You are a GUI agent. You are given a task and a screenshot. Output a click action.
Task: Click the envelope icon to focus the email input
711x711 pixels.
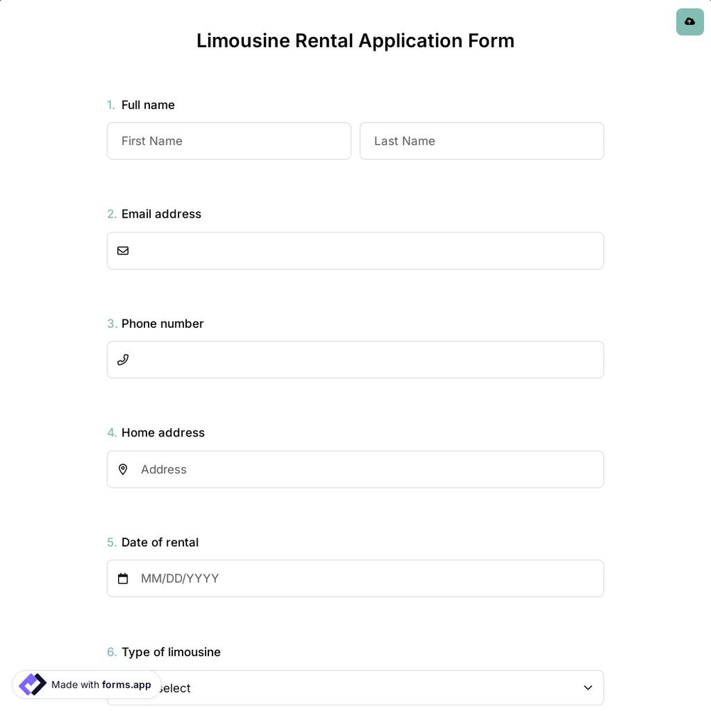[x=123, y=250]
